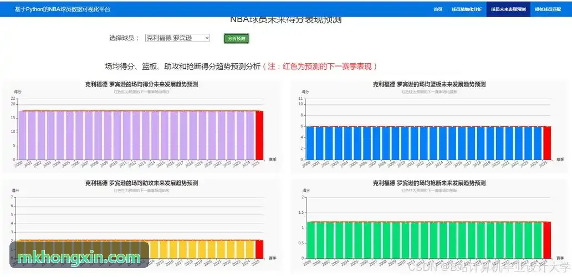The image size is (572, 277).
Task: Click the red 2025 bar in scoring chart
Action: click(259, 135)
